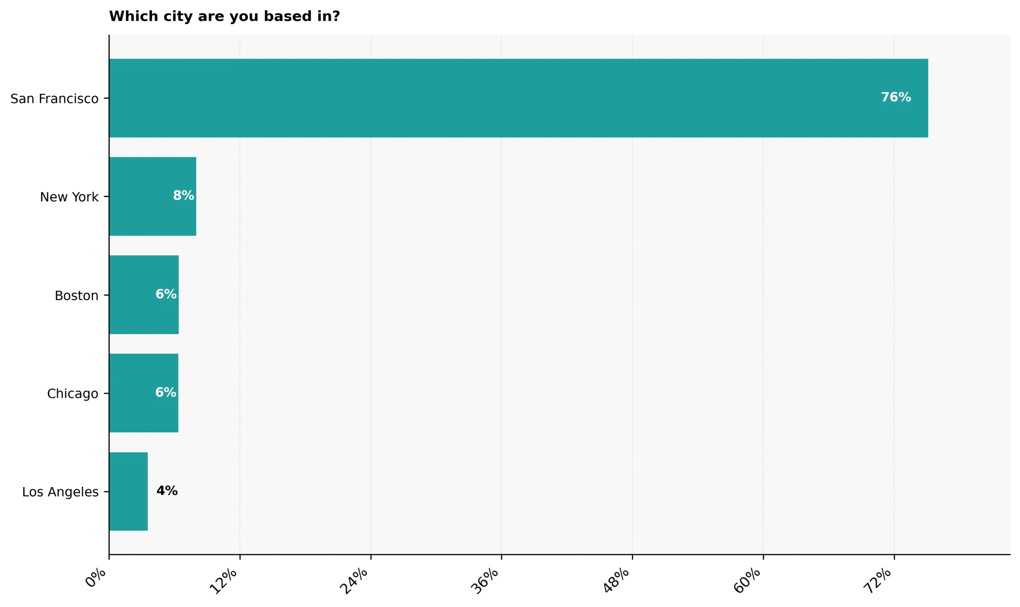
Task: Select the 12% x-axis tick label
Action: tap(223, 581)
